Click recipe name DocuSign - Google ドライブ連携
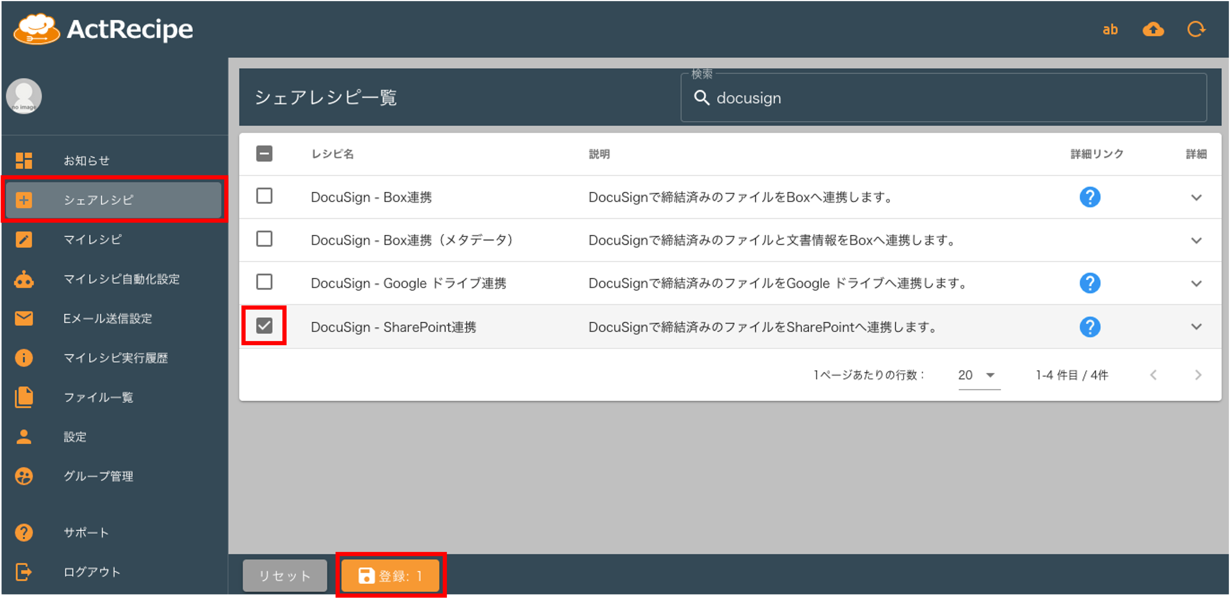The width and height of the screenshot is (1230, 598). [408, 284]
